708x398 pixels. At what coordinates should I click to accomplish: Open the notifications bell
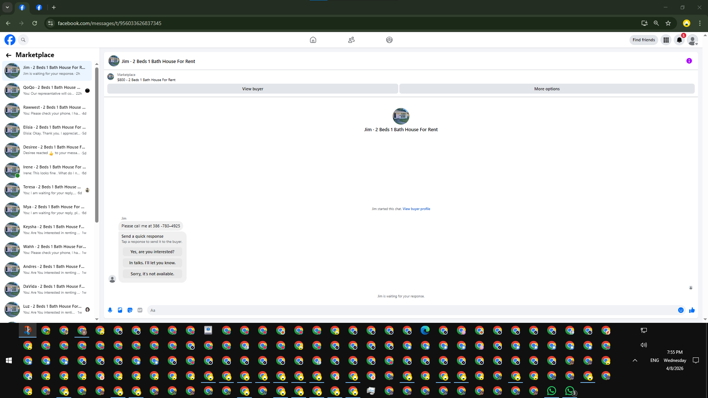coord(679,40)
